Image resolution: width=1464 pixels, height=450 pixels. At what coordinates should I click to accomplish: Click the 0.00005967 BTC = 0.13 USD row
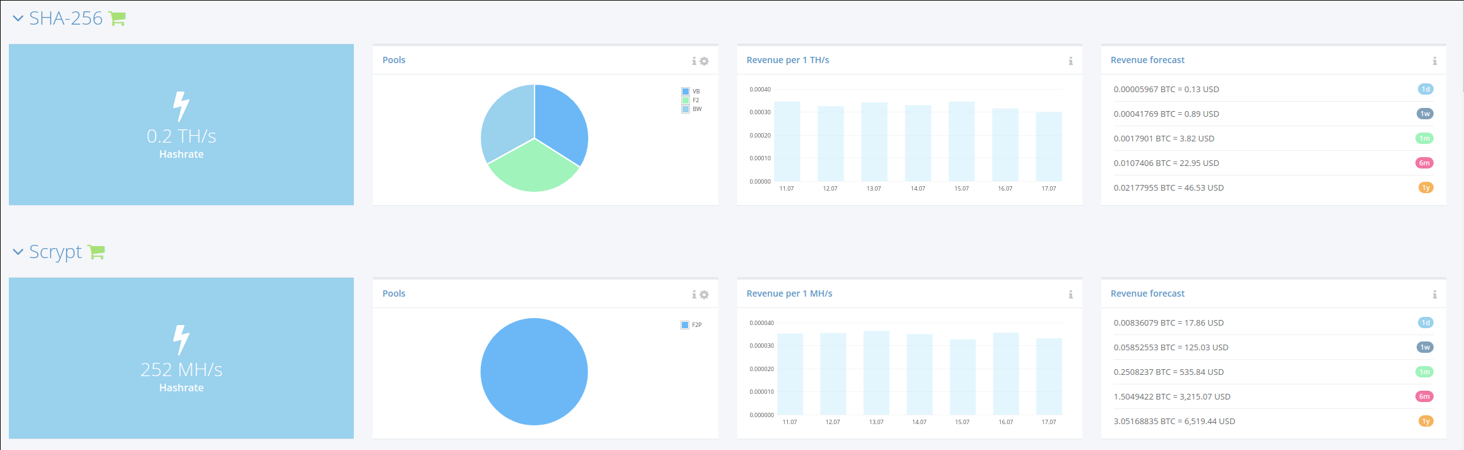[1273, 89]
